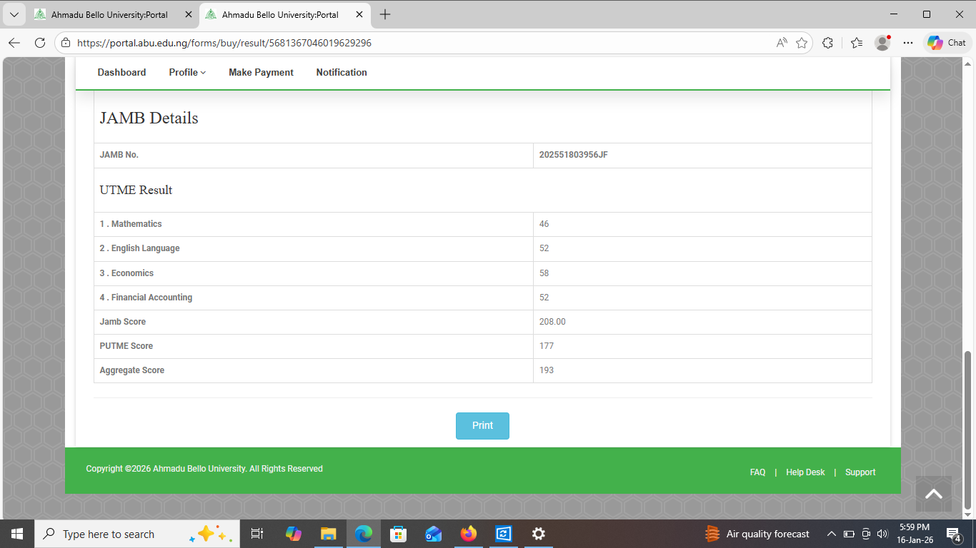Open a new browser tab
The image size is (976, 548).
[385, 14]
